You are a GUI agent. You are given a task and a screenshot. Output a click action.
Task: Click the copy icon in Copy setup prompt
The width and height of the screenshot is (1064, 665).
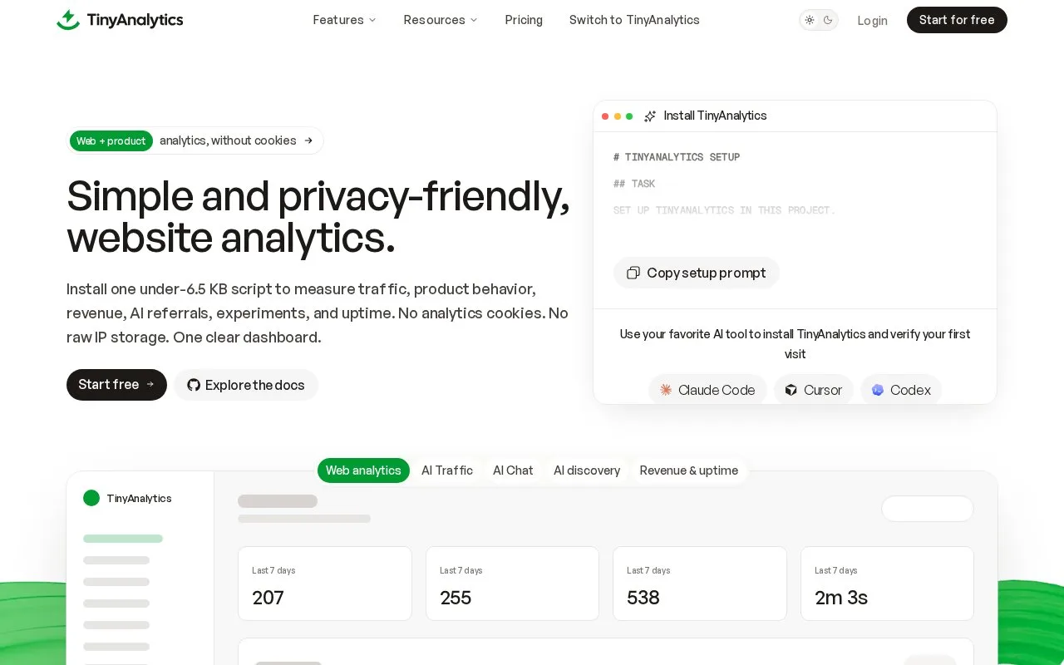coord(633,273)
